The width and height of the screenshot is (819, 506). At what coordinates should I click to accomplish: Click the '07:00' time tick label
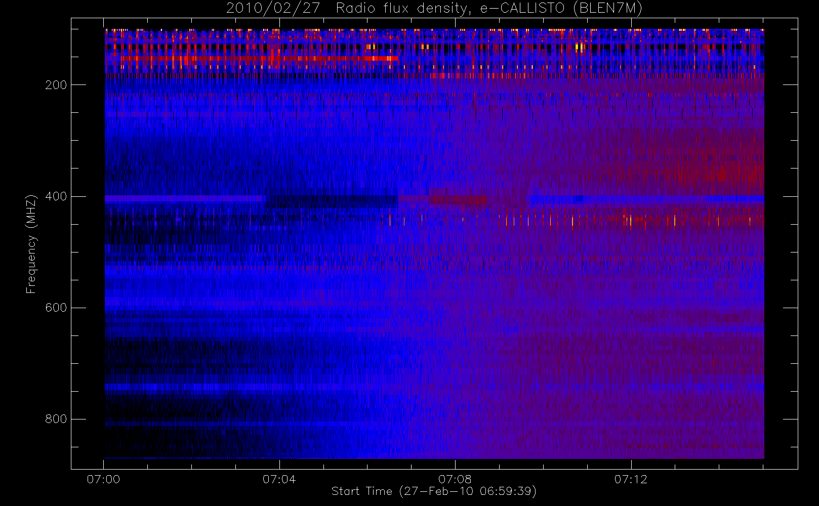tap(104, 479)
